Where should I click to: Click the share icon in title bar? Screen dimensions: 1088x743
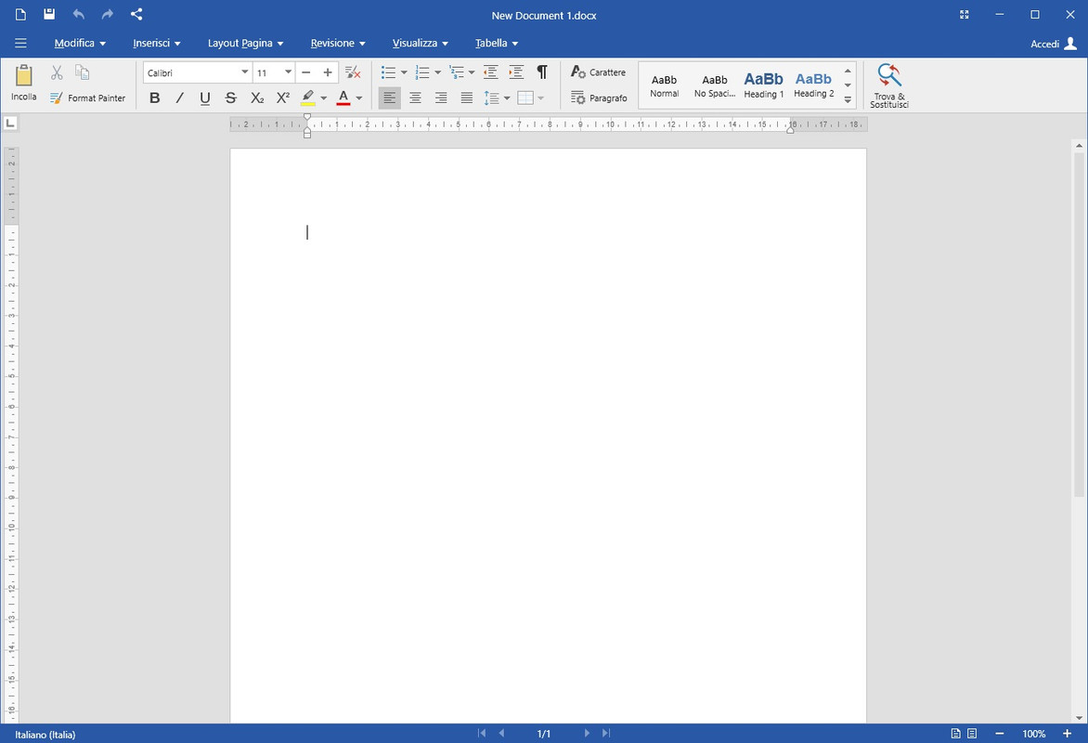coord(136,14)
